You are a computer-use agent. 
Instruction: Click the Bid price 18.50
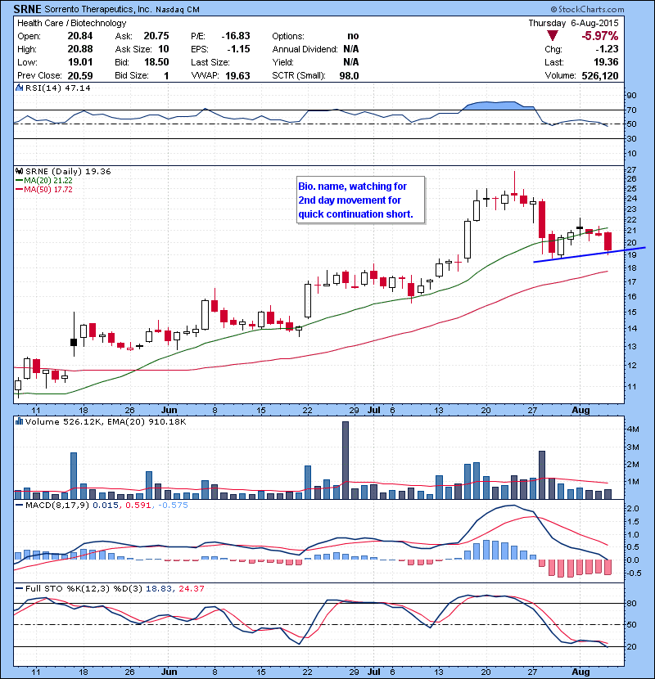coord(156,62)
